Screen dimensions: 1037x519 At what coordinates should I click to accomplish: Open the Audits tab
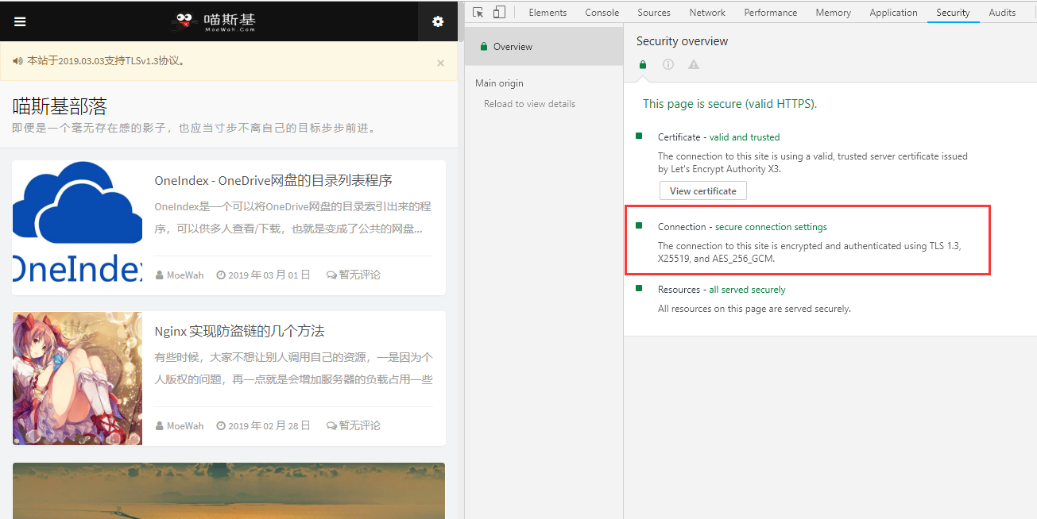point(1002,13)
